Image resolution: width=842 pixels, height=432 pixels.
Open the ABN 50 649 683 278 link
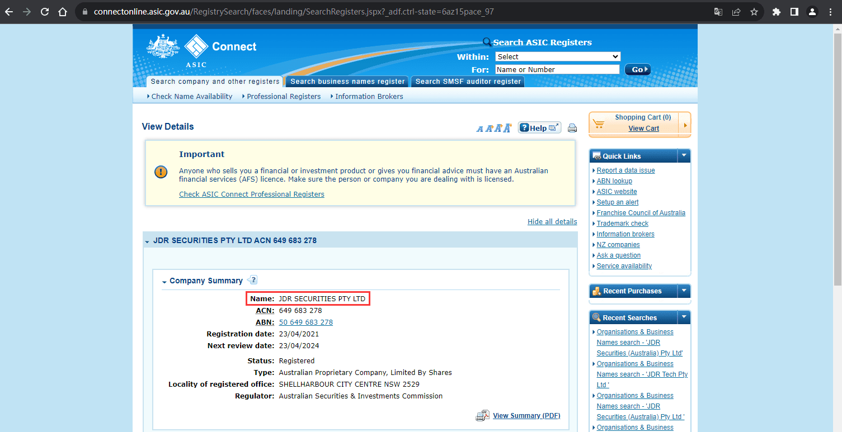pos(305,322)
